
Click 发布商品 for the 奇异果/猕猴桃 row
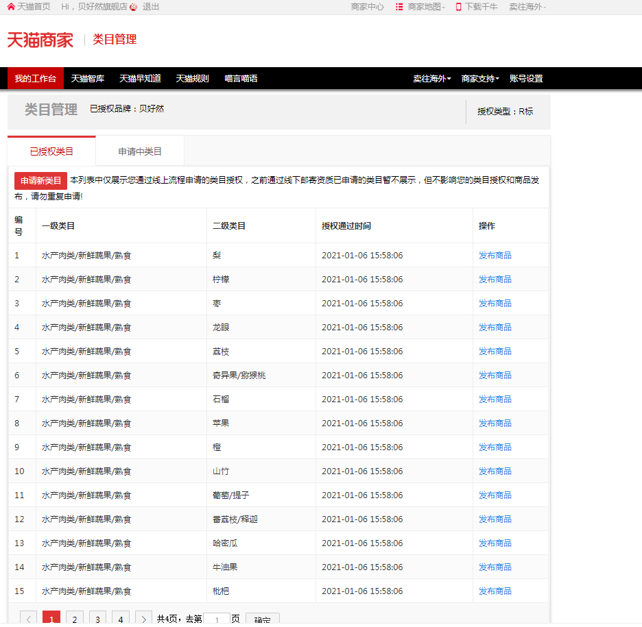click(x=495, y=376)
